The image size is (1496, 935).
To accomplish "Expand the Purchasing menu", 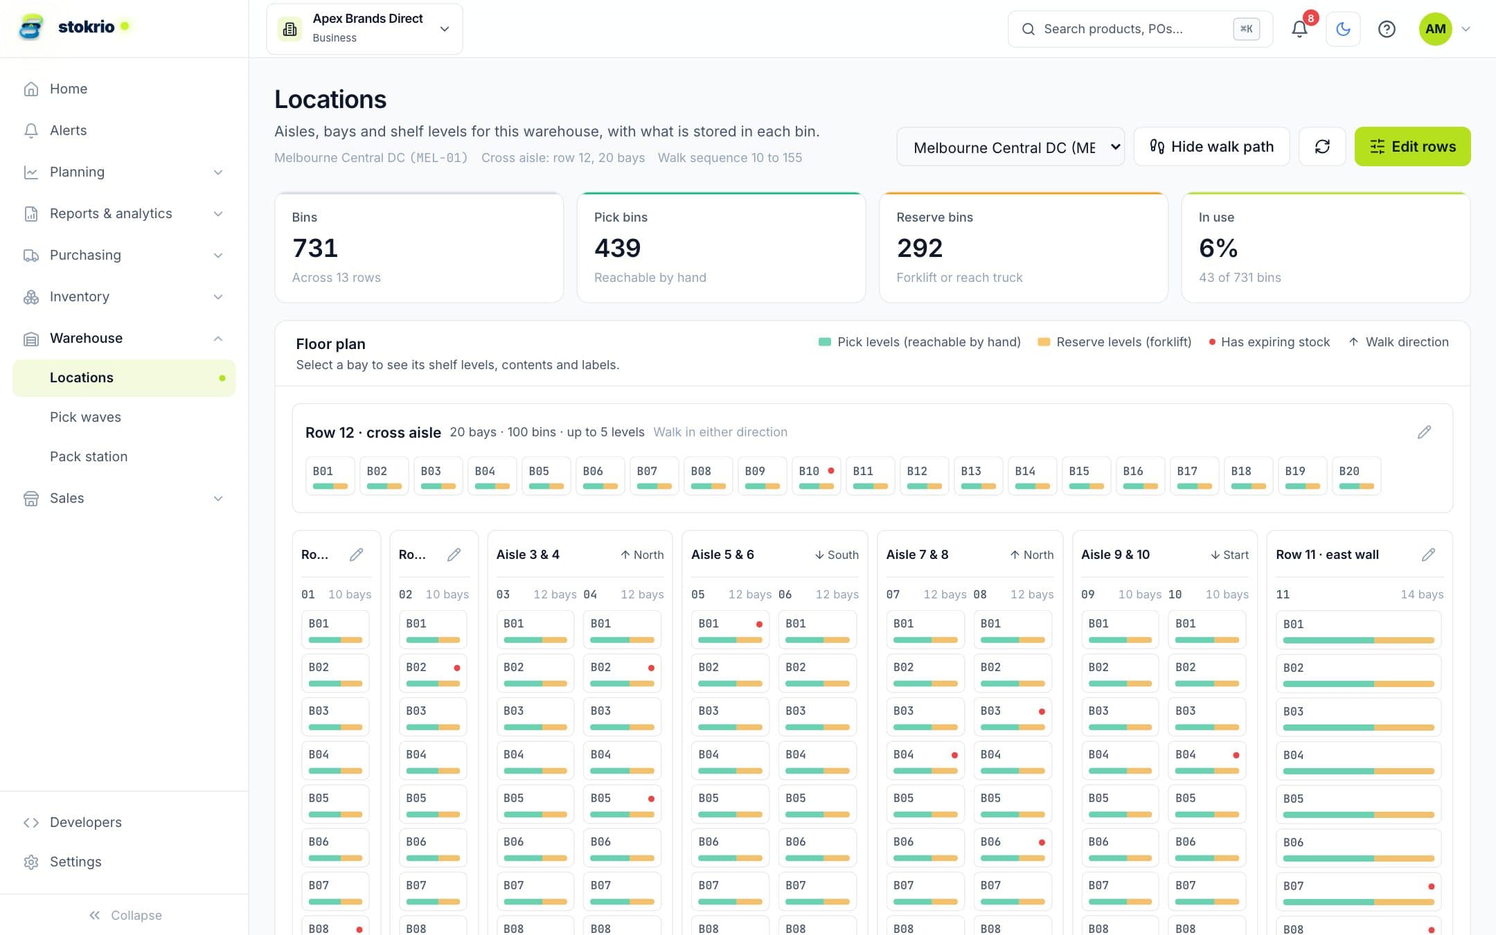I will click(x=125, y=255).
